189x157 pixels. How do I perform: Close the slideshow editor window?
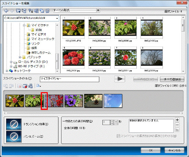(x=182, y=2)
